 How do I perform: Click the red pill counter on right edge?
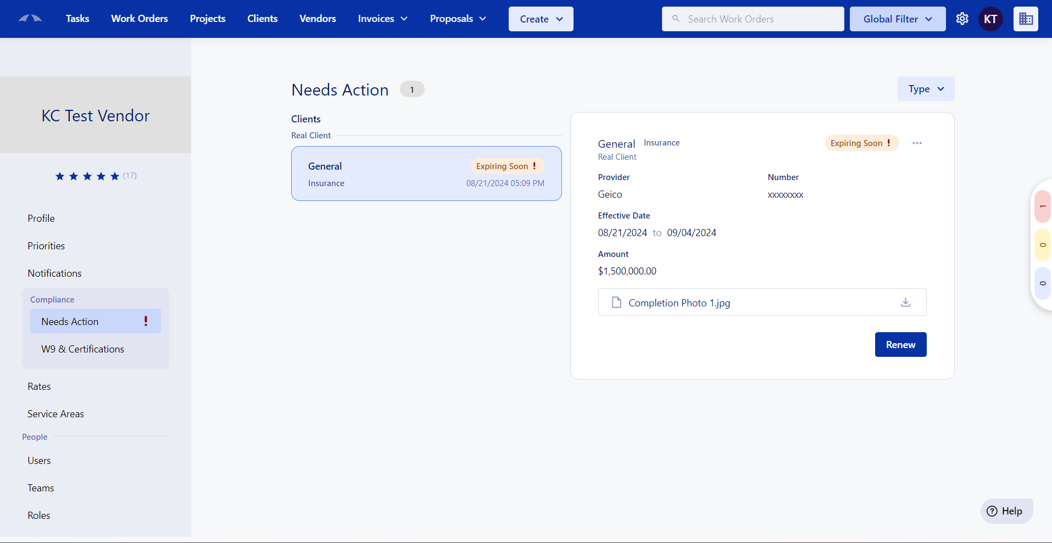click(1042, 206)
